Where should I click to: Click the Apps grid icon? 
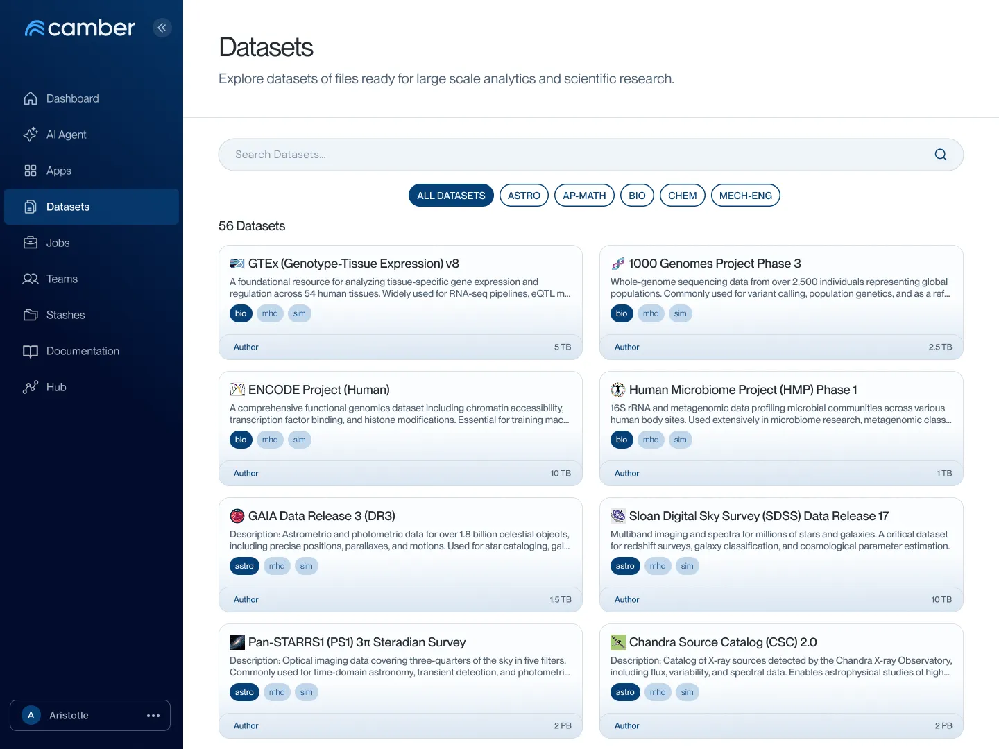(x=31, y=171)
